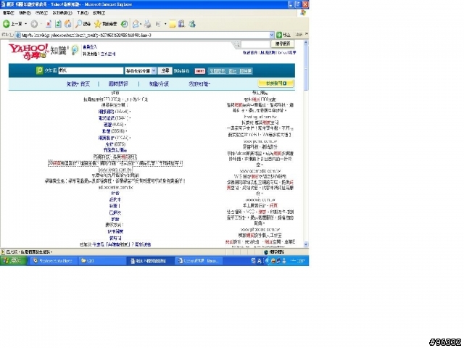Open the 檔案(F) menu
The image size is (464, 348).
coord(8,13)
